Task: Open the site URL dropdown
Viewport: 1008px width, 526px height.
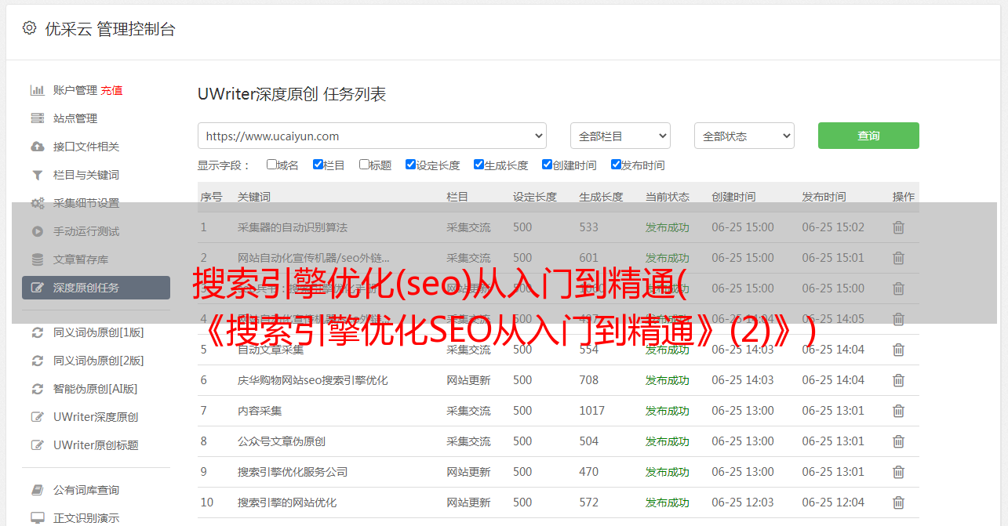Action: pos(372,136)
